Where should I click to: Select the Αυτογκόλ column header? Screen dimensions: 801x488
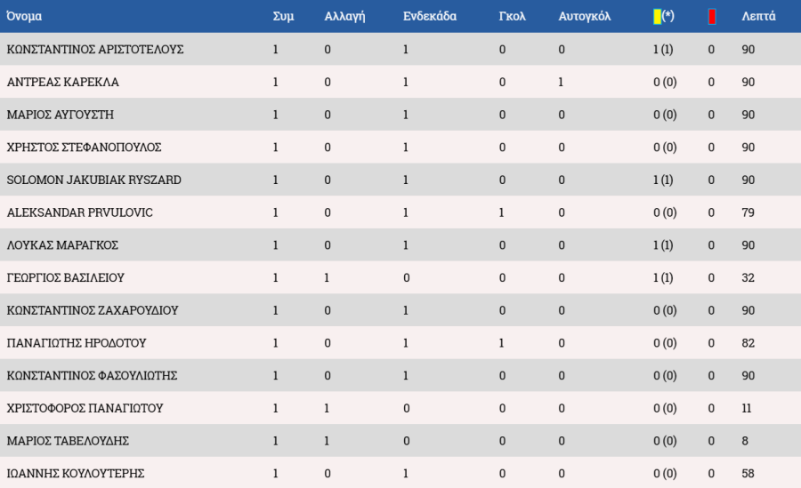[x=585, y=16]
